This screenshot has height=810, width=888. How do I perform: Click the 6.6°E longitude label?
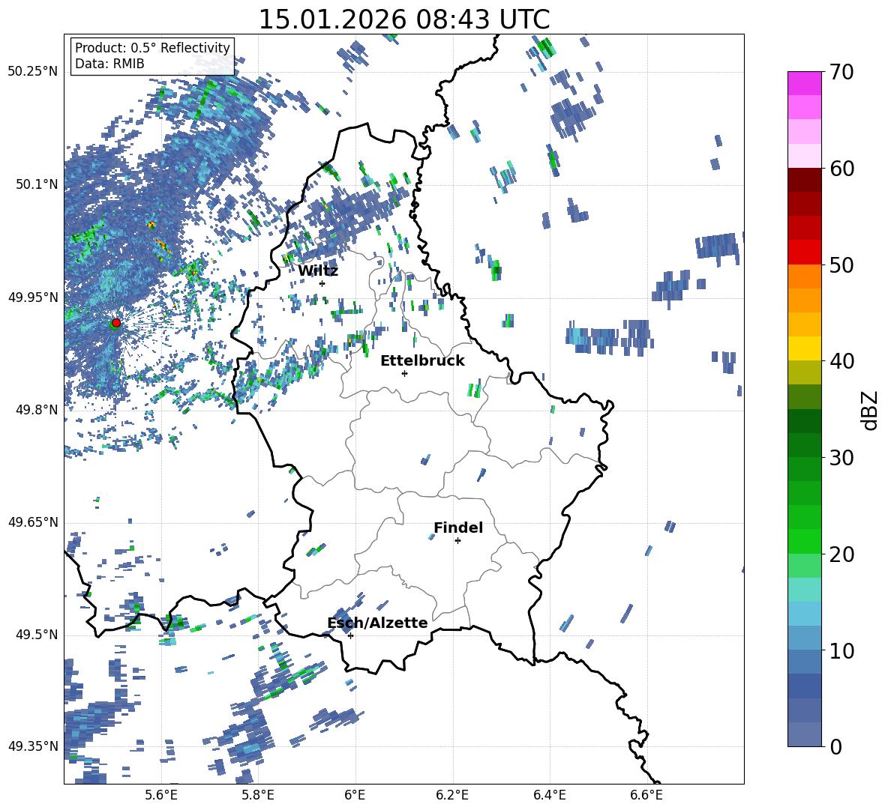tap(646, 795)
